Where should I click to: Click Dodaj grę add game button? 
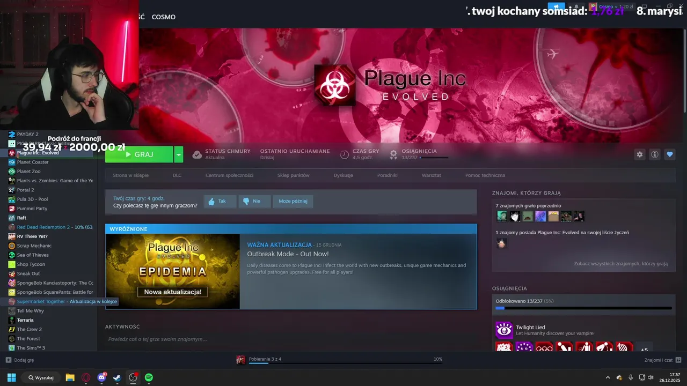pos(20,360)
